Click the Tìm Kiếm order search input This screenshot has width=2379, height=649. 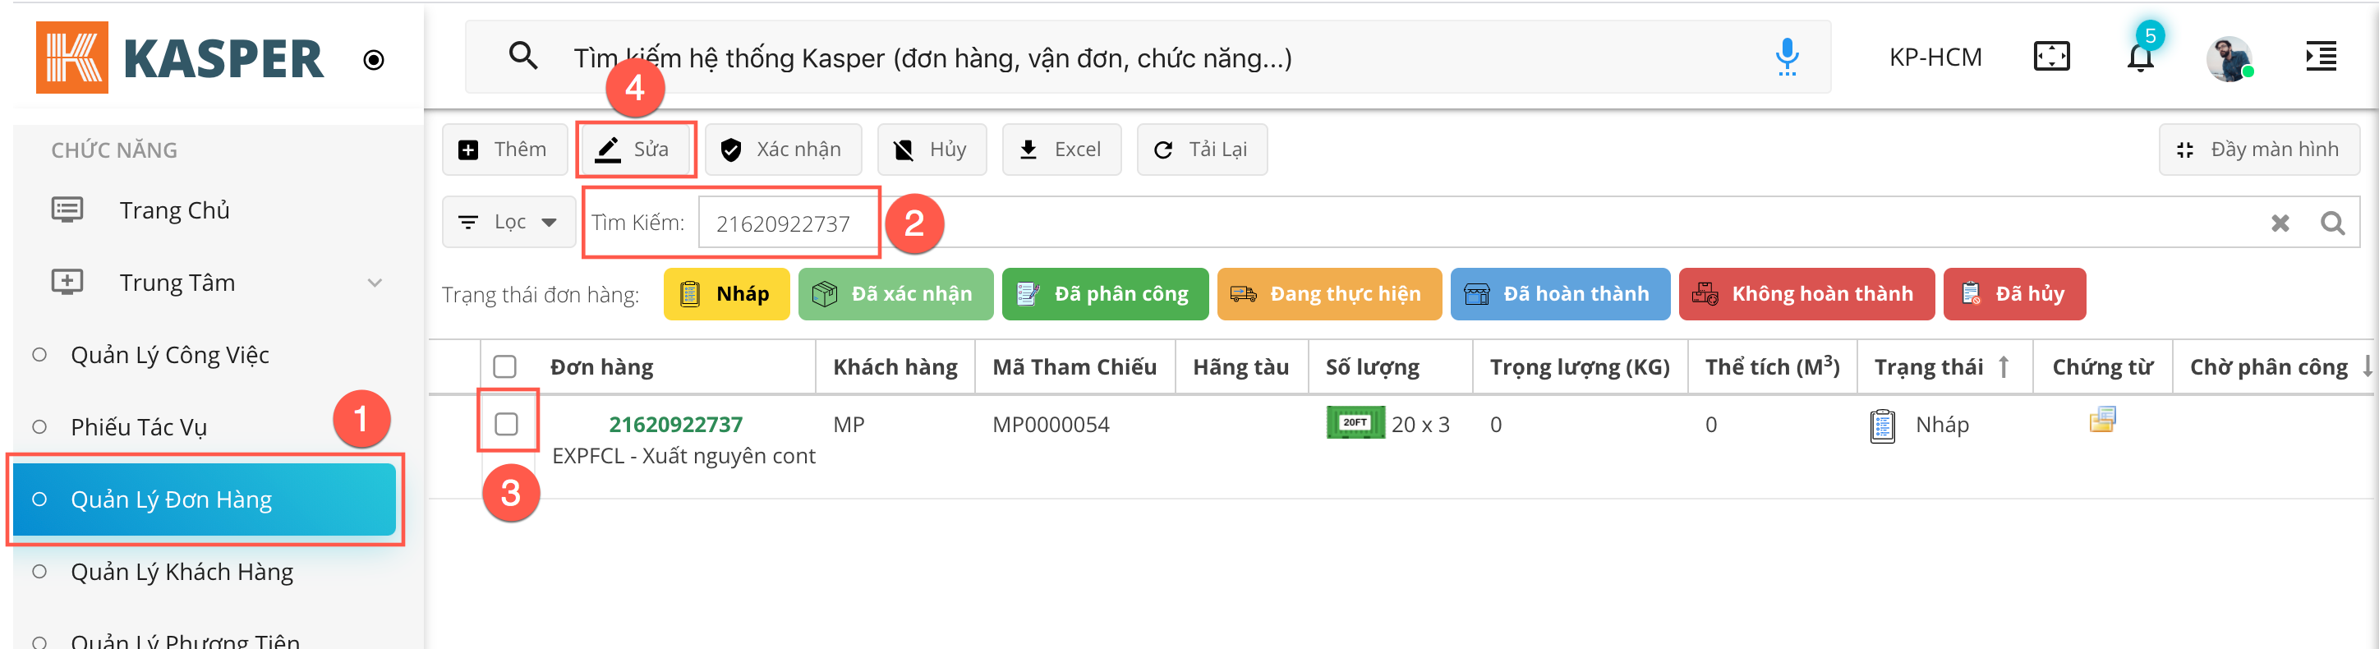(785, 223)
